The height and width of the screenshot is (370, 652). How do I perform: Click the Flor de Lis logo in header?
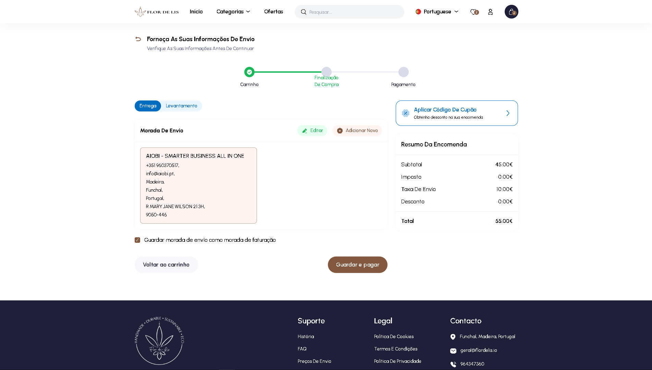pyautogui.click(x=157, y=11)
